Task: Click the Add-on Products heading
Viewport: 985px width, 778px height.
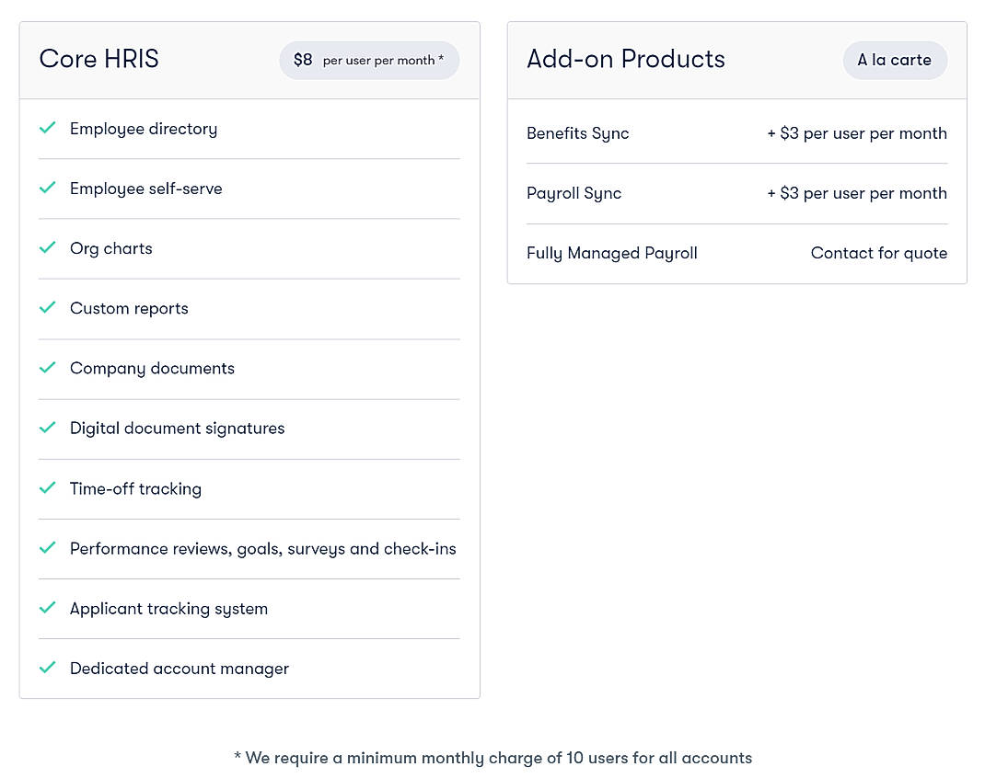Action: tap(625, 59)
